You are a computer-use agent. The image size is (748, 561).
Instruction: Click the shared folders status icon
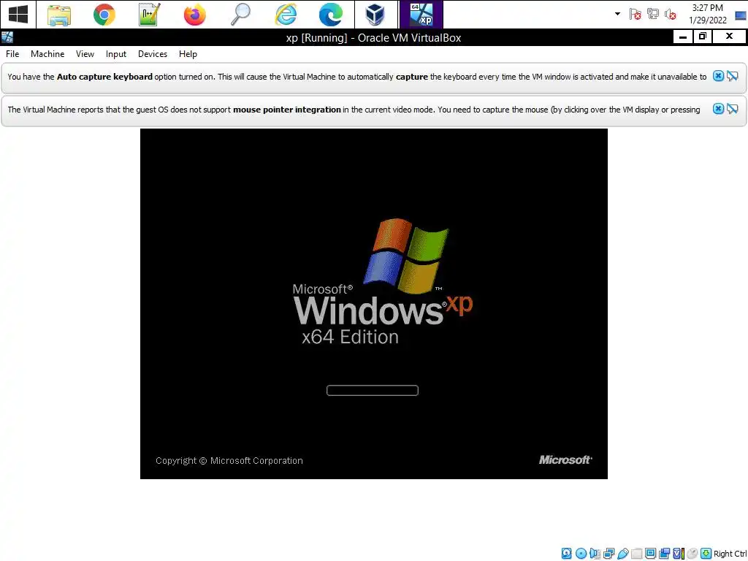click(636, 554)
